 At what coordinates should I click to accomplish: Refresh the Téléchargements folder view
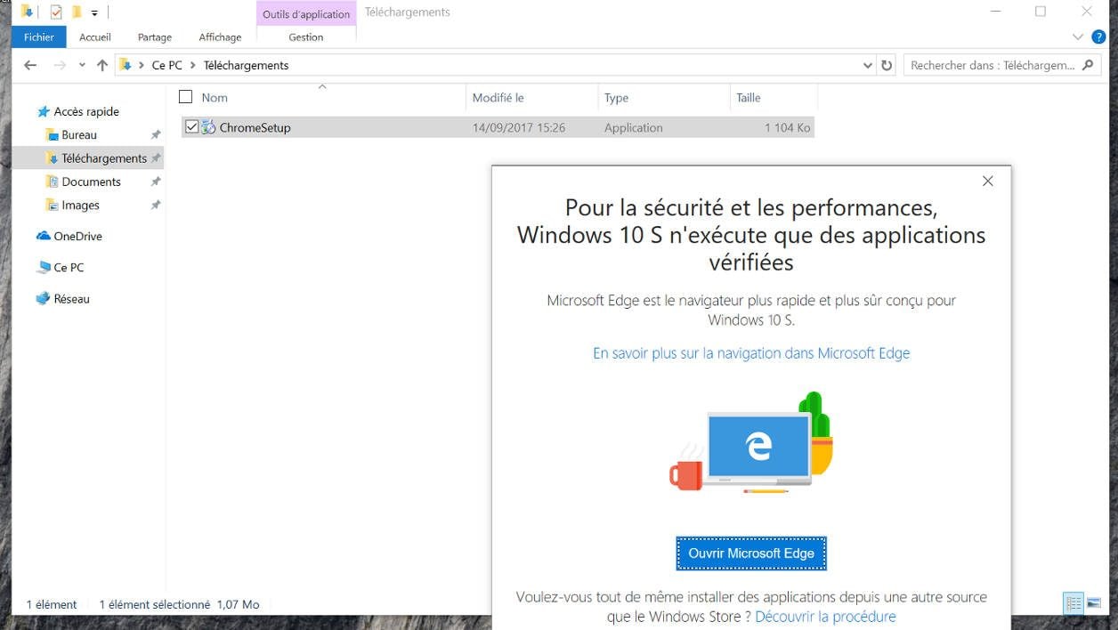coord(886,65)
